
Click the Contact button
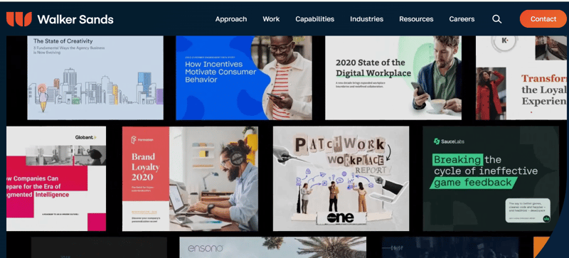[x=543, y=19]
